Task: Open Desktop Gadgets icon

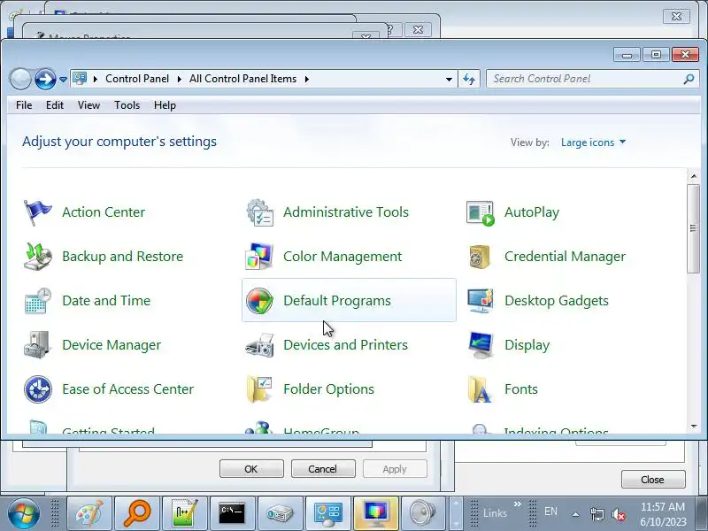Action: coord(480,301)
